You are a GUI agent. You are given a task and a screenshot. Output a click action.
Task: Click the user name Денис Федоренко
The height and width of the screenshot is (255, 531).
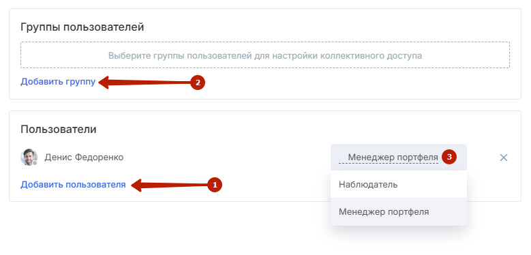(84, 157)
